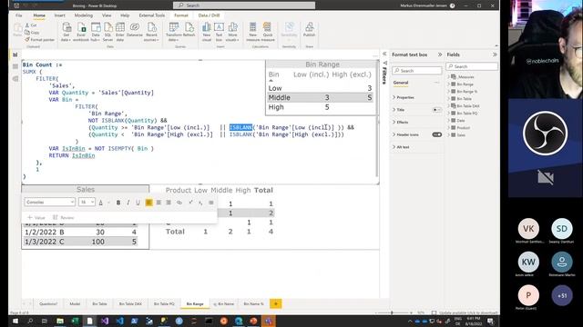Insert a Text box from the ribbon

(x=219, y=32)
